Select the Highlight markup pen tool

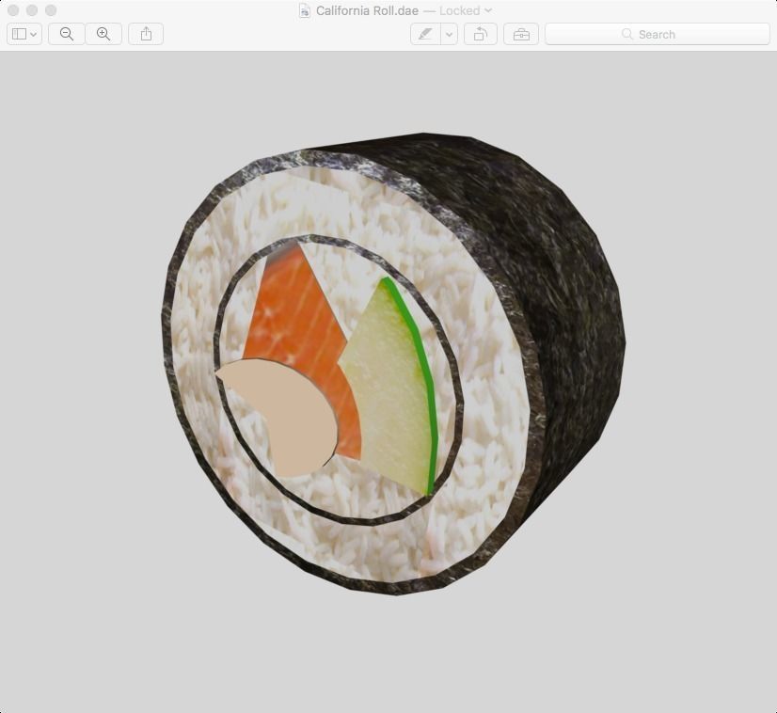point(425,34)
